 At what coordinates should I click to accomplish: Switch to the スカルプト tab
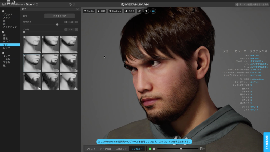click(121, 149)
